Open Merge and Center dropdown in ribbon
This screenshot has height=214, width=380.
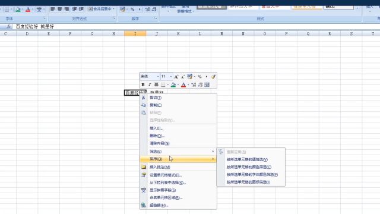tap(113, 9)
